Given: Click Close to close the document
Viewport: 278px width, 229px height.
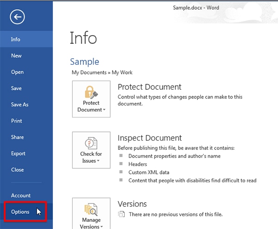Looking at the screenshot, I should (26, 170).
